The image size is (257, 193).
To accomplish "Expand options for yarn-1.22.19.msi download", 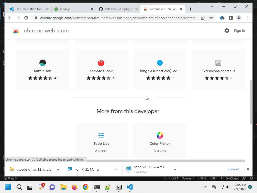I will 116,169.
